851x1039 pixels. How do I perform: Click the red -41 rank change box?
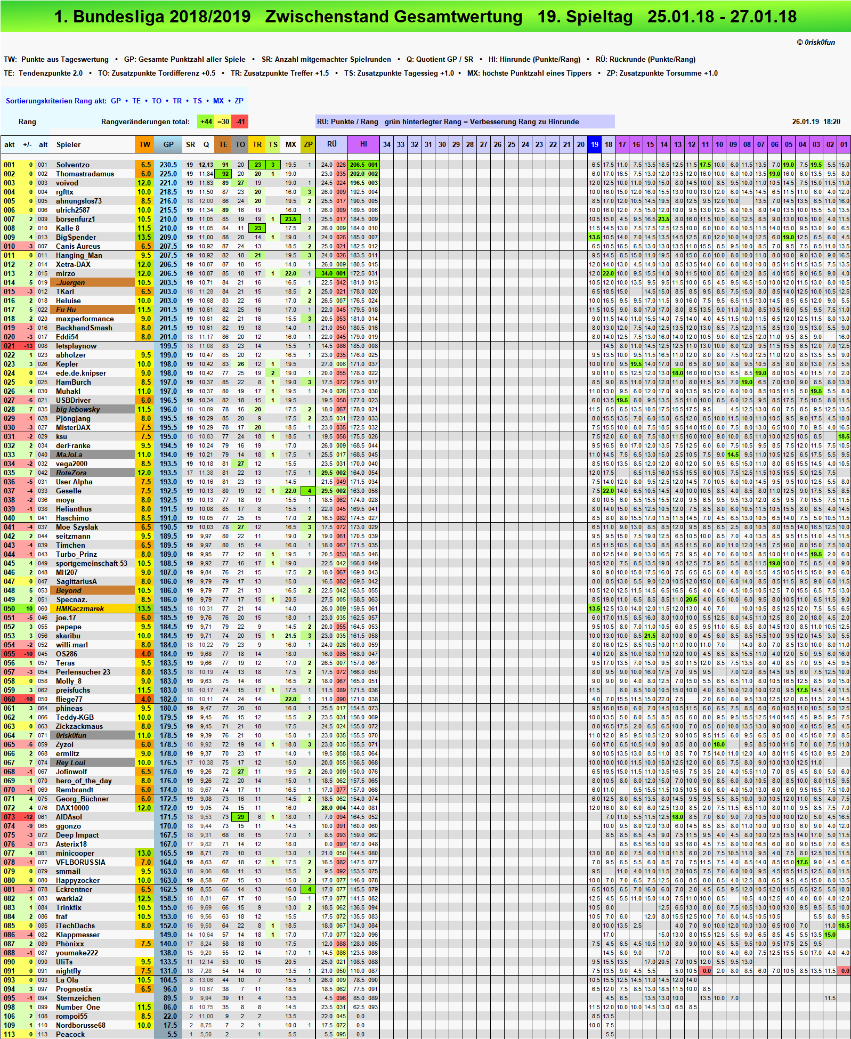click(240, 121)
